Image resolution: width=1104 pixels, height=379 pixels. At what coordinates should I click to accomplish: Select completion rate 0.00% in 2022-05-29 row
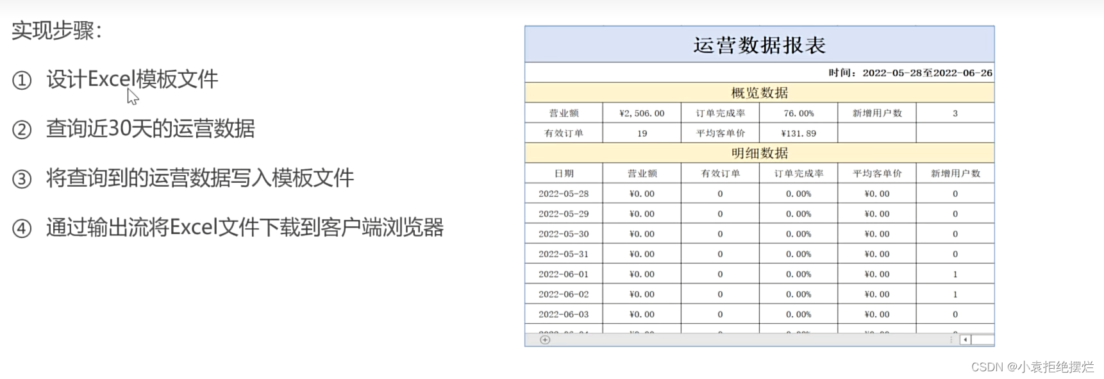(x=798, y=214)
